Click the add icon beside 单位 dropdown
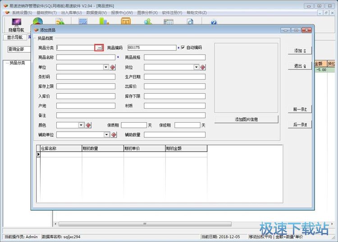338x242 pixels. [x=113, y=67]
